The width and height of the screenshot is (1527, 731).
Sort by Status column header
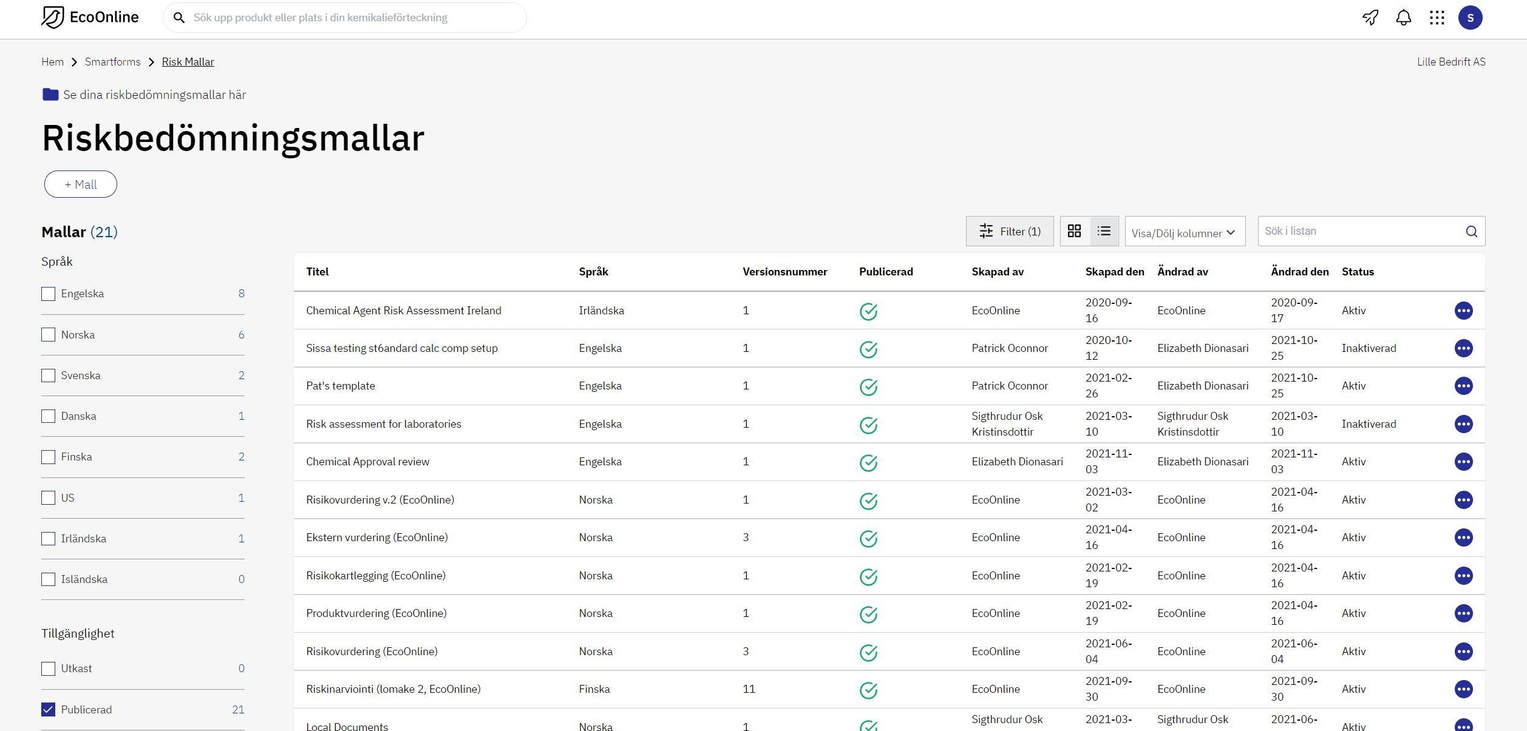point(1358,272)
